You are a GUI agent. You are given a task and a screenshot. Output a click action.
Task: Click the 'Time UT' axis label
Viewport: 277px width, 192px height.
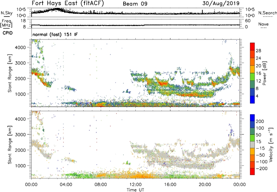pos(135,190)
